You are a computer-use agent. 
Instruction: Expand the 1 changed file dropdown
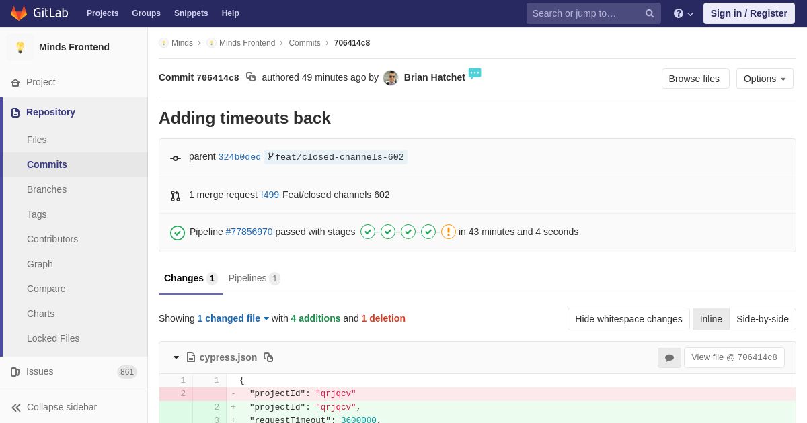233,318
